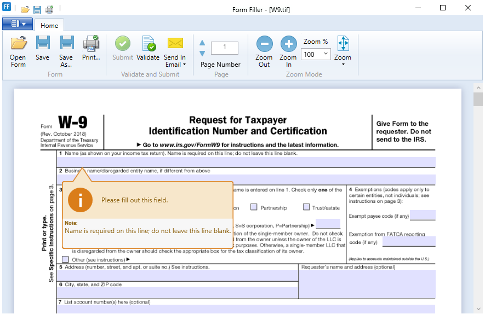Expand the Send In Email dropdown

click(x=184, y=65)
